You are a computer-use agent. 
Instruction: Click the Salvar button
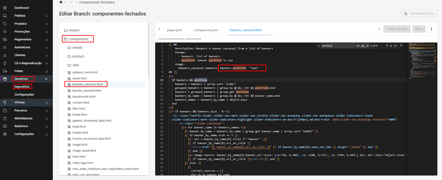419,29
